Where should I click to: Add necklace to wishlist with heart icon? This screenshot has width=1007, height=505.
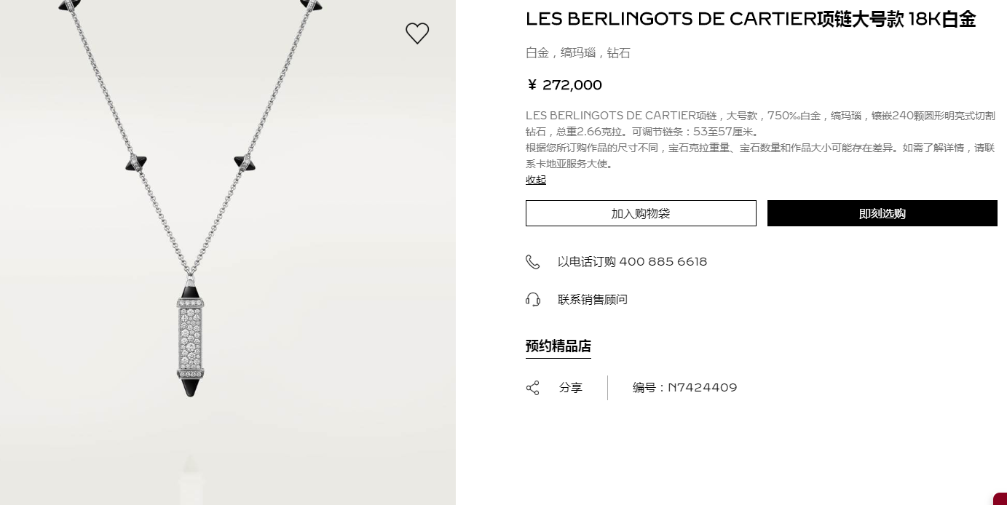(x=417, y=33)
